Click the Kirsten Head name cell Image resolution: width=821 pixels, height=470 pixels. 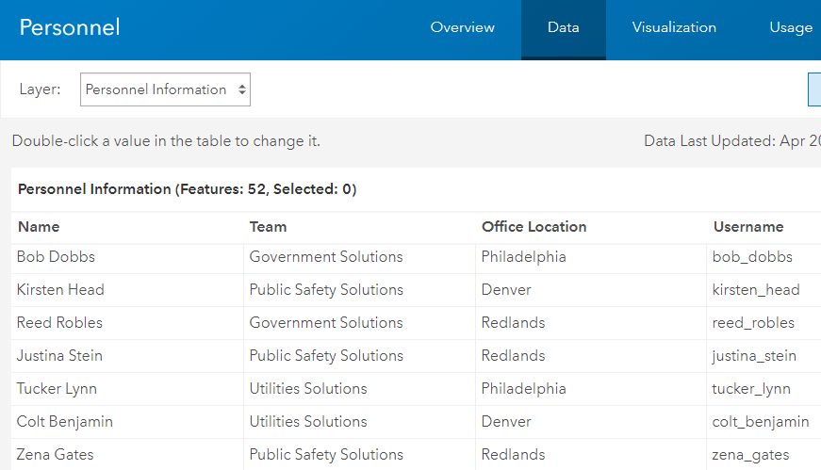pos(60,290)
